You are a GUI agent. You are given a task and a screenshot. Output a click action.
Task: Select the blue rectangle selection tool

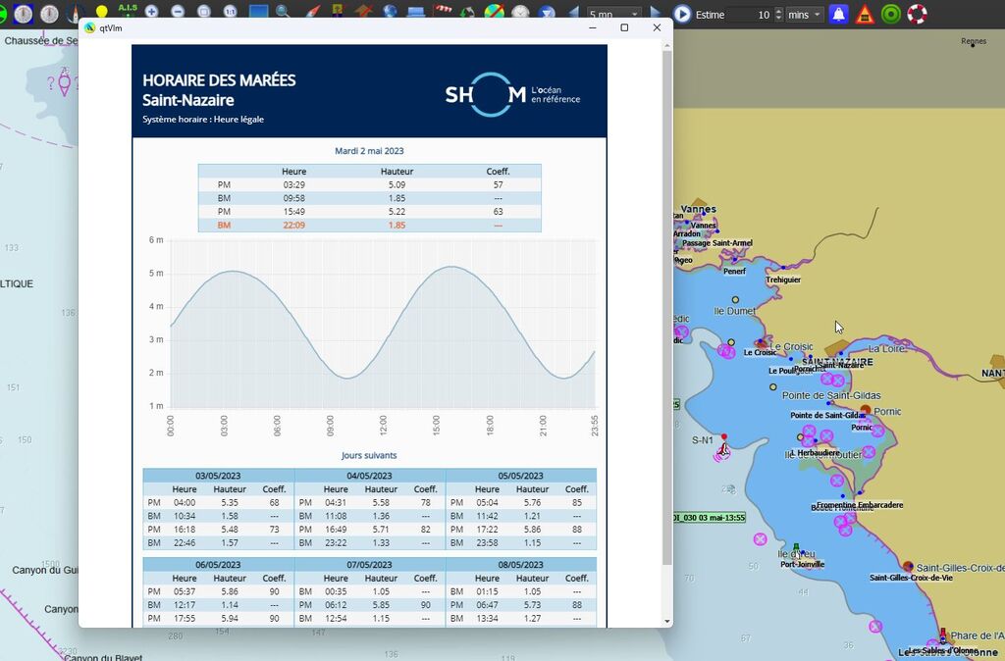tap(259, 12)
